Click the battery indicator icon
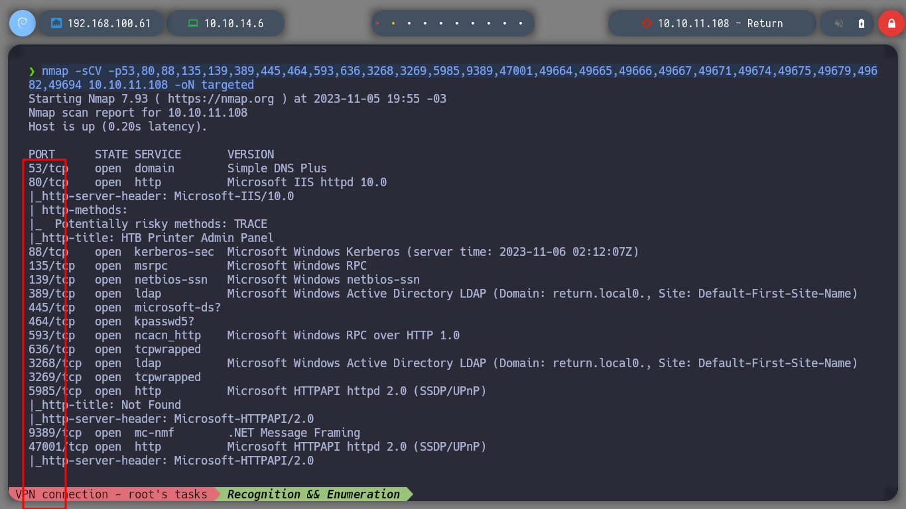This screenshot has height=509, width=906. coord(862,23)
